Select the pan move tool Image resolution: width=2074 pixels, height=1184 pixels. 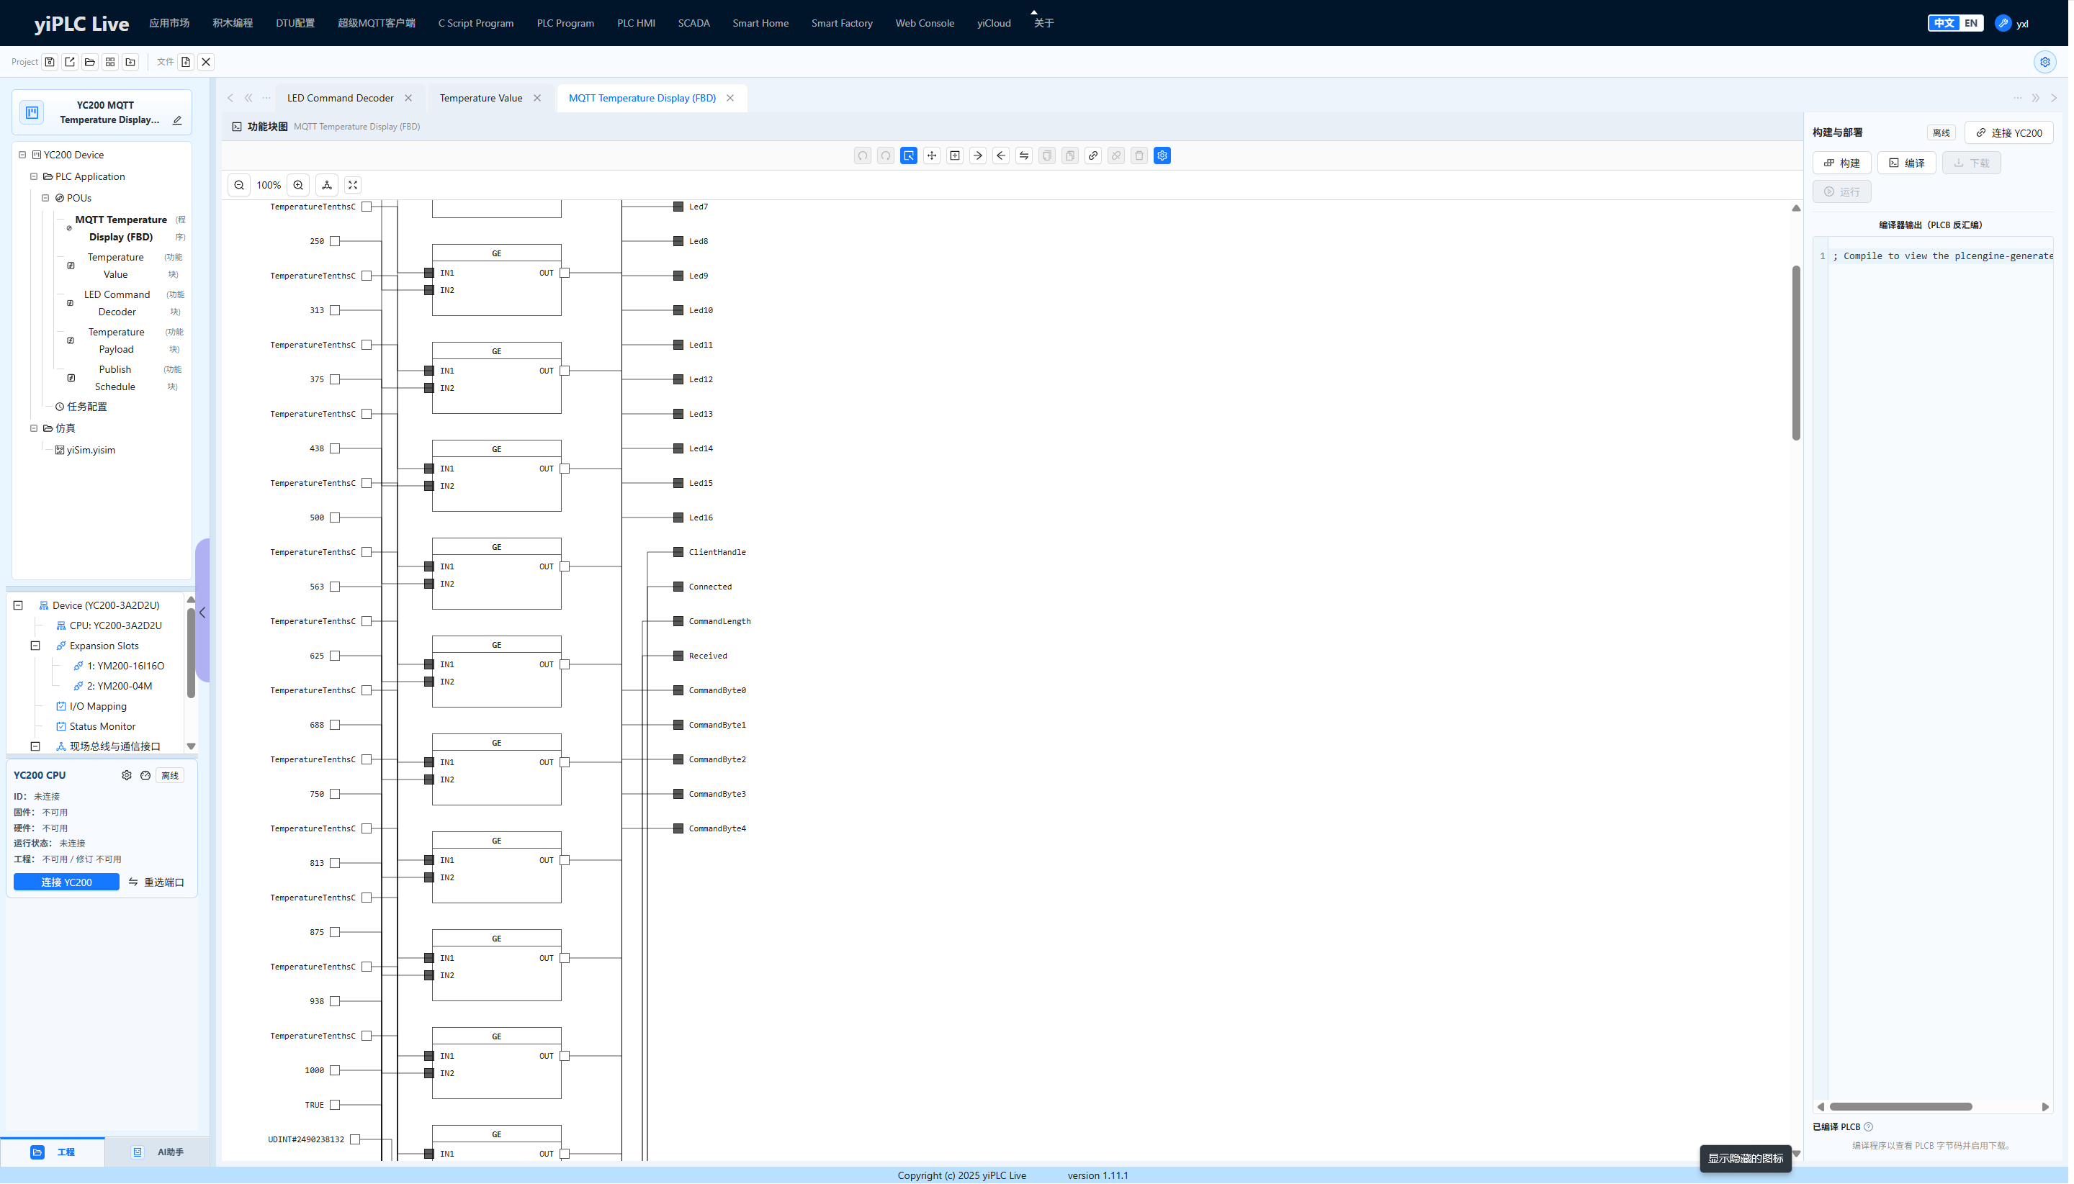[x=932, y=155]
